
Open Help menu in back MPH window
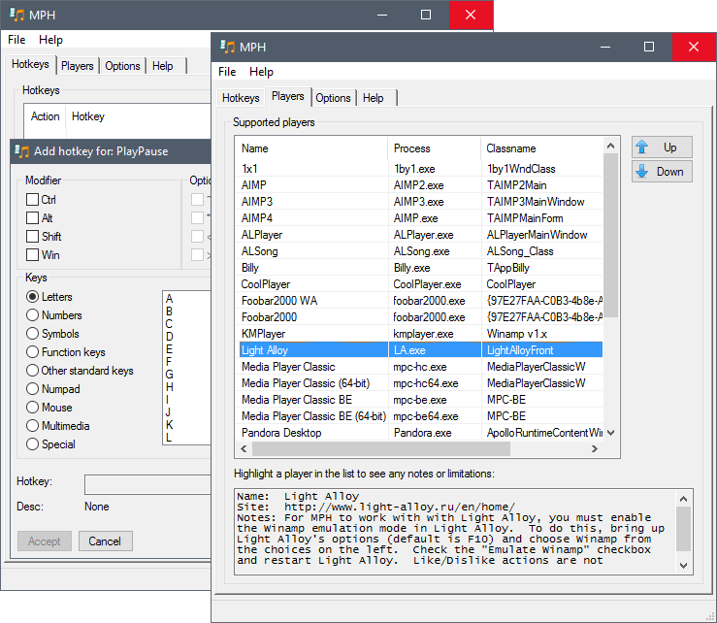(x=50, y=40)
